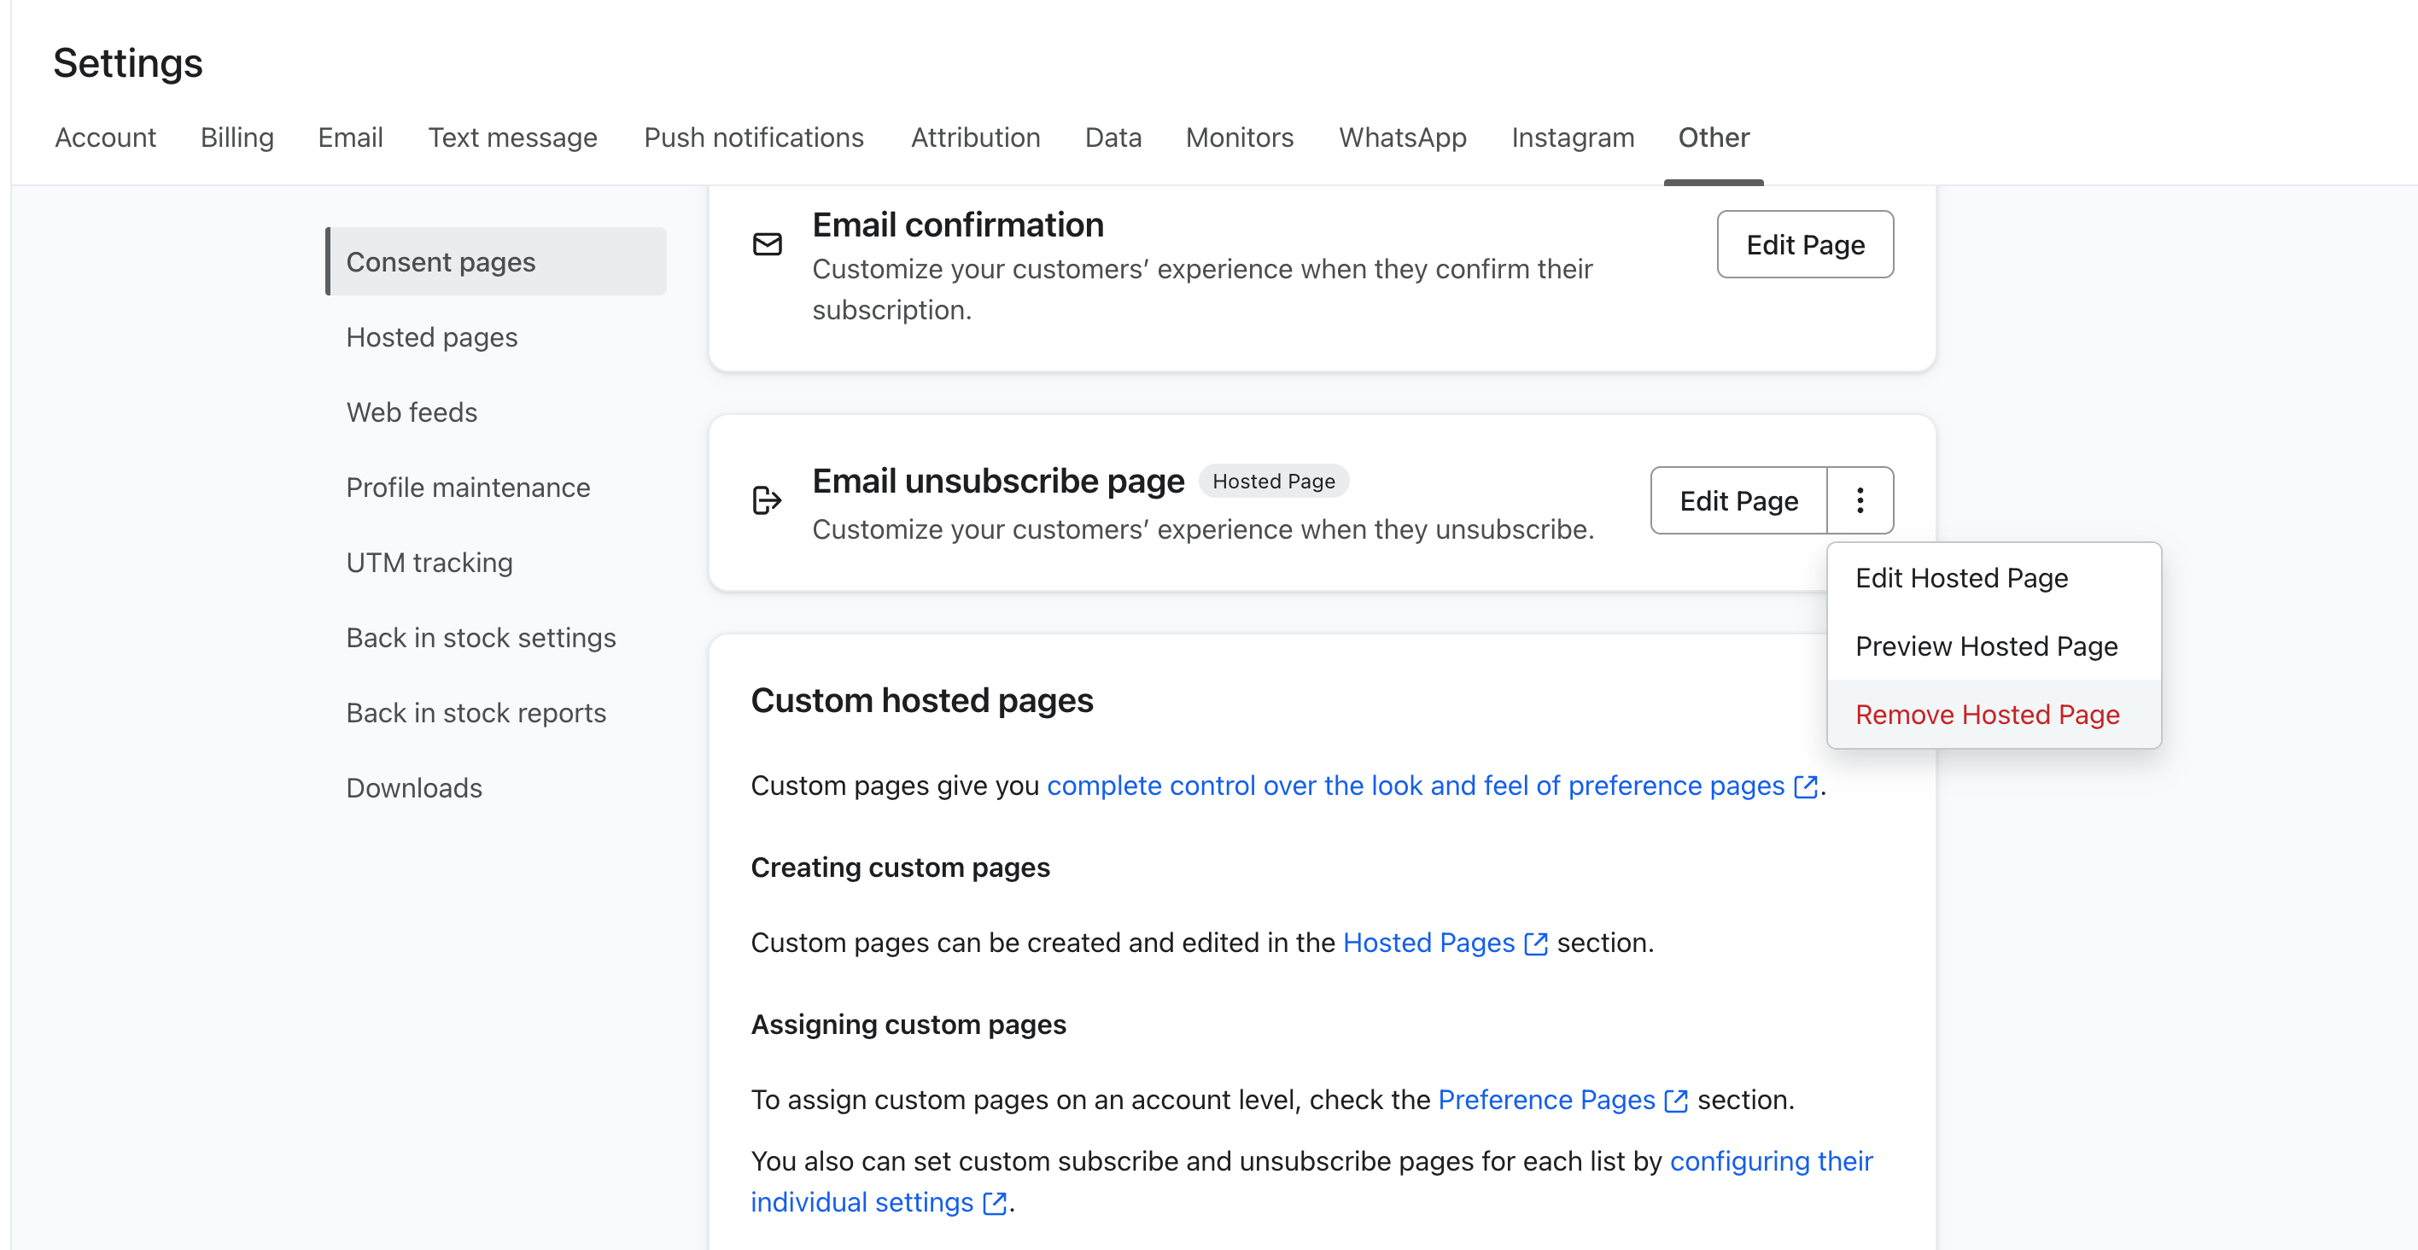Click Edit Page for Email confirmation
Image resolution: width=2418 pixels, height=1250 pixels.
[x=1804, y=245]
